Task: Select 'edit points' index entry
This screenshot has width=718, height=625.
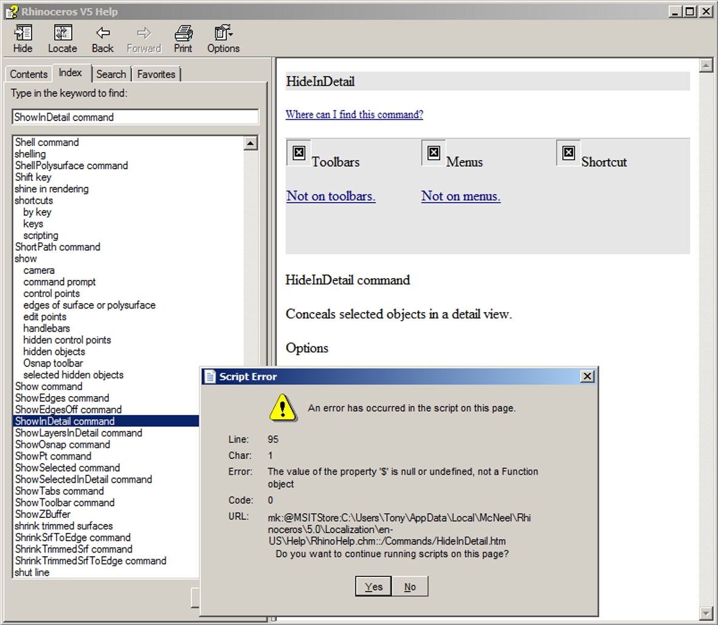Action: coord(45,316)
